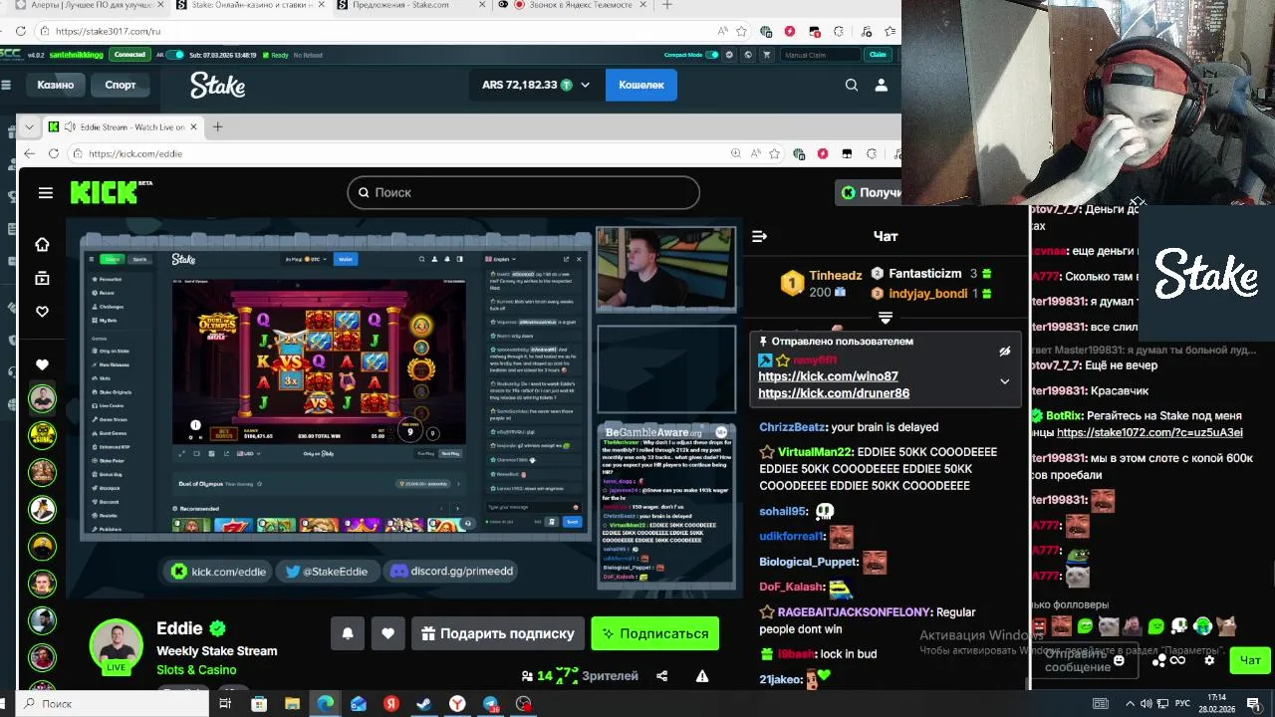Image resolution: width=1275 pixels, height=717 pixels.
Task: Open the Спорт section on Stake
Action: point(121,86)
